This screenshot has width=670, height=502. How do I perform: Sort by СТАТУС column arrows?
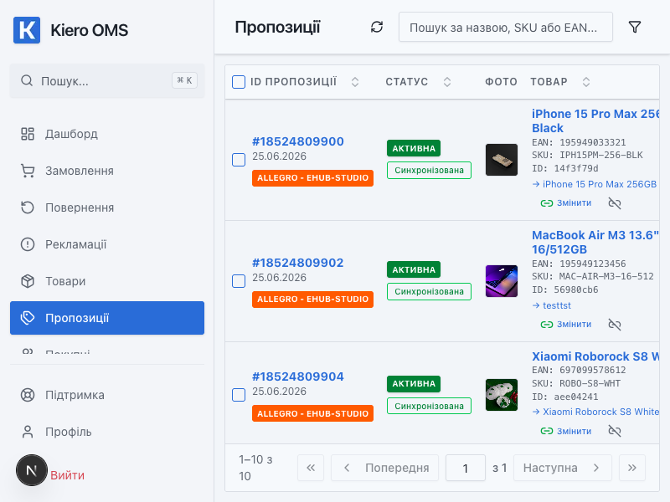click(x=447, y=82)
